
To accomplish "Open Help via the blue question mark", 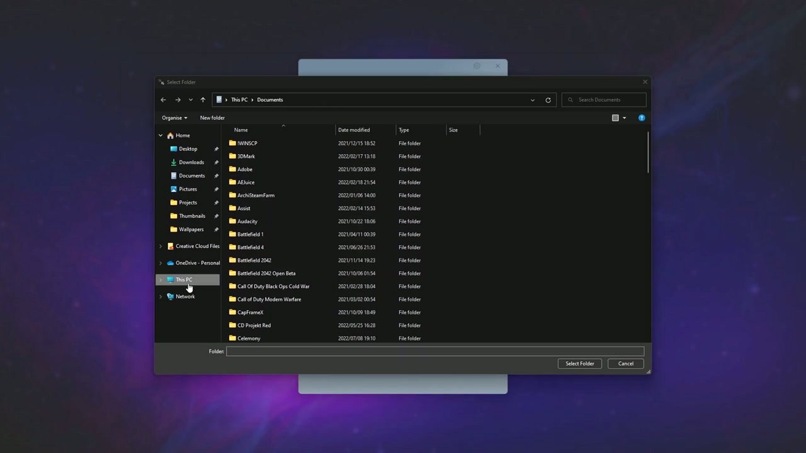I will point(641,118).
